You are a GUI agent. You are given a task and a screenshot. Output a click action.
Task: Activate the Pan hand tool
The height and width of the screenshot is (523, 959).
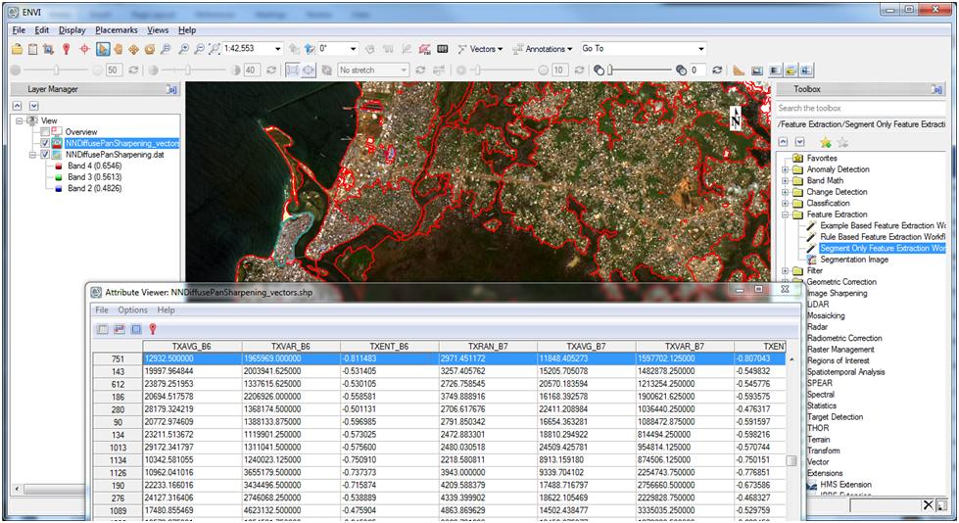pyautogui.click(x=119, y=49)
